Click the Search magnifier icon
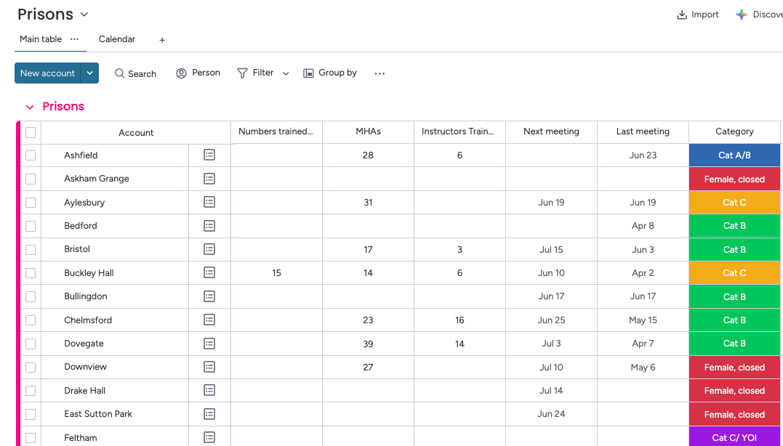The image size is (783, 446). (x=120, y=73)
